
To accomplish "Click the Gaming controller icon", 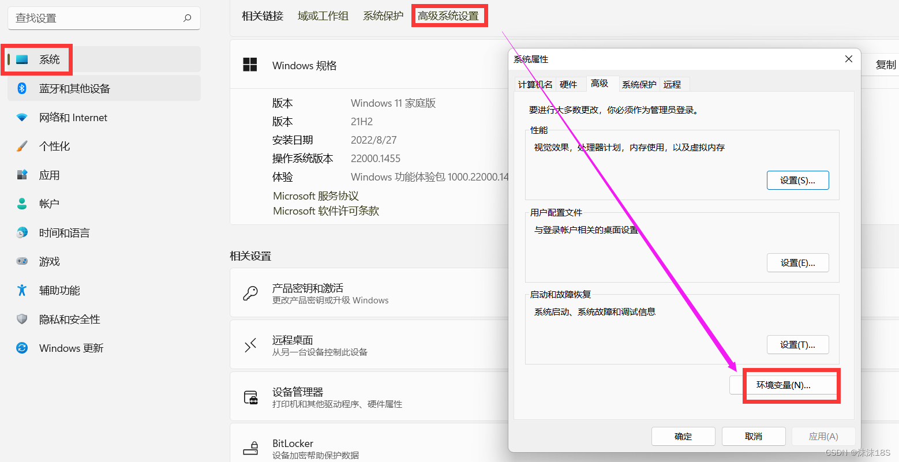I will [x=22, y=261].
